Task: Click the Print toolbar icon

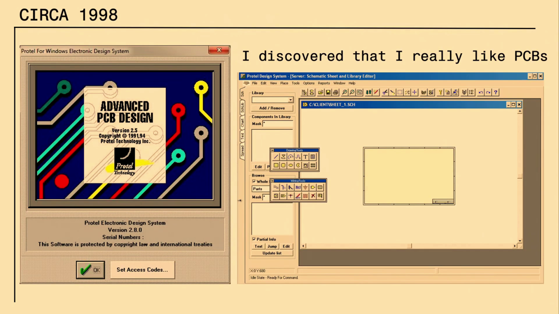Action: pos(335,92)
